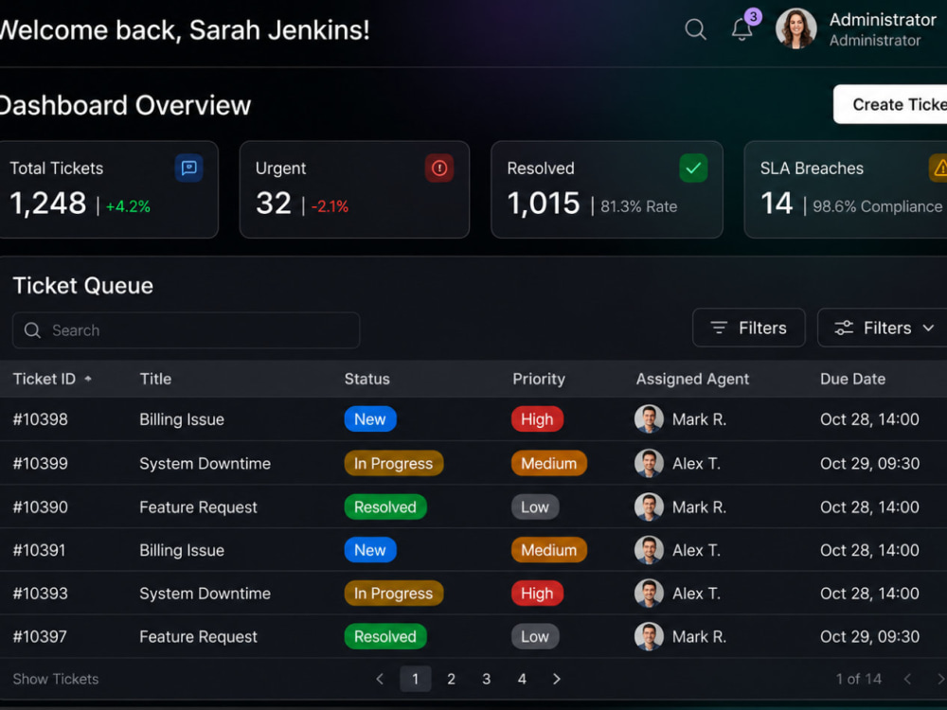947x710 pixels.
Task: Select Oct 29, 09:30 due date on #10399
Action: (869, 463)
